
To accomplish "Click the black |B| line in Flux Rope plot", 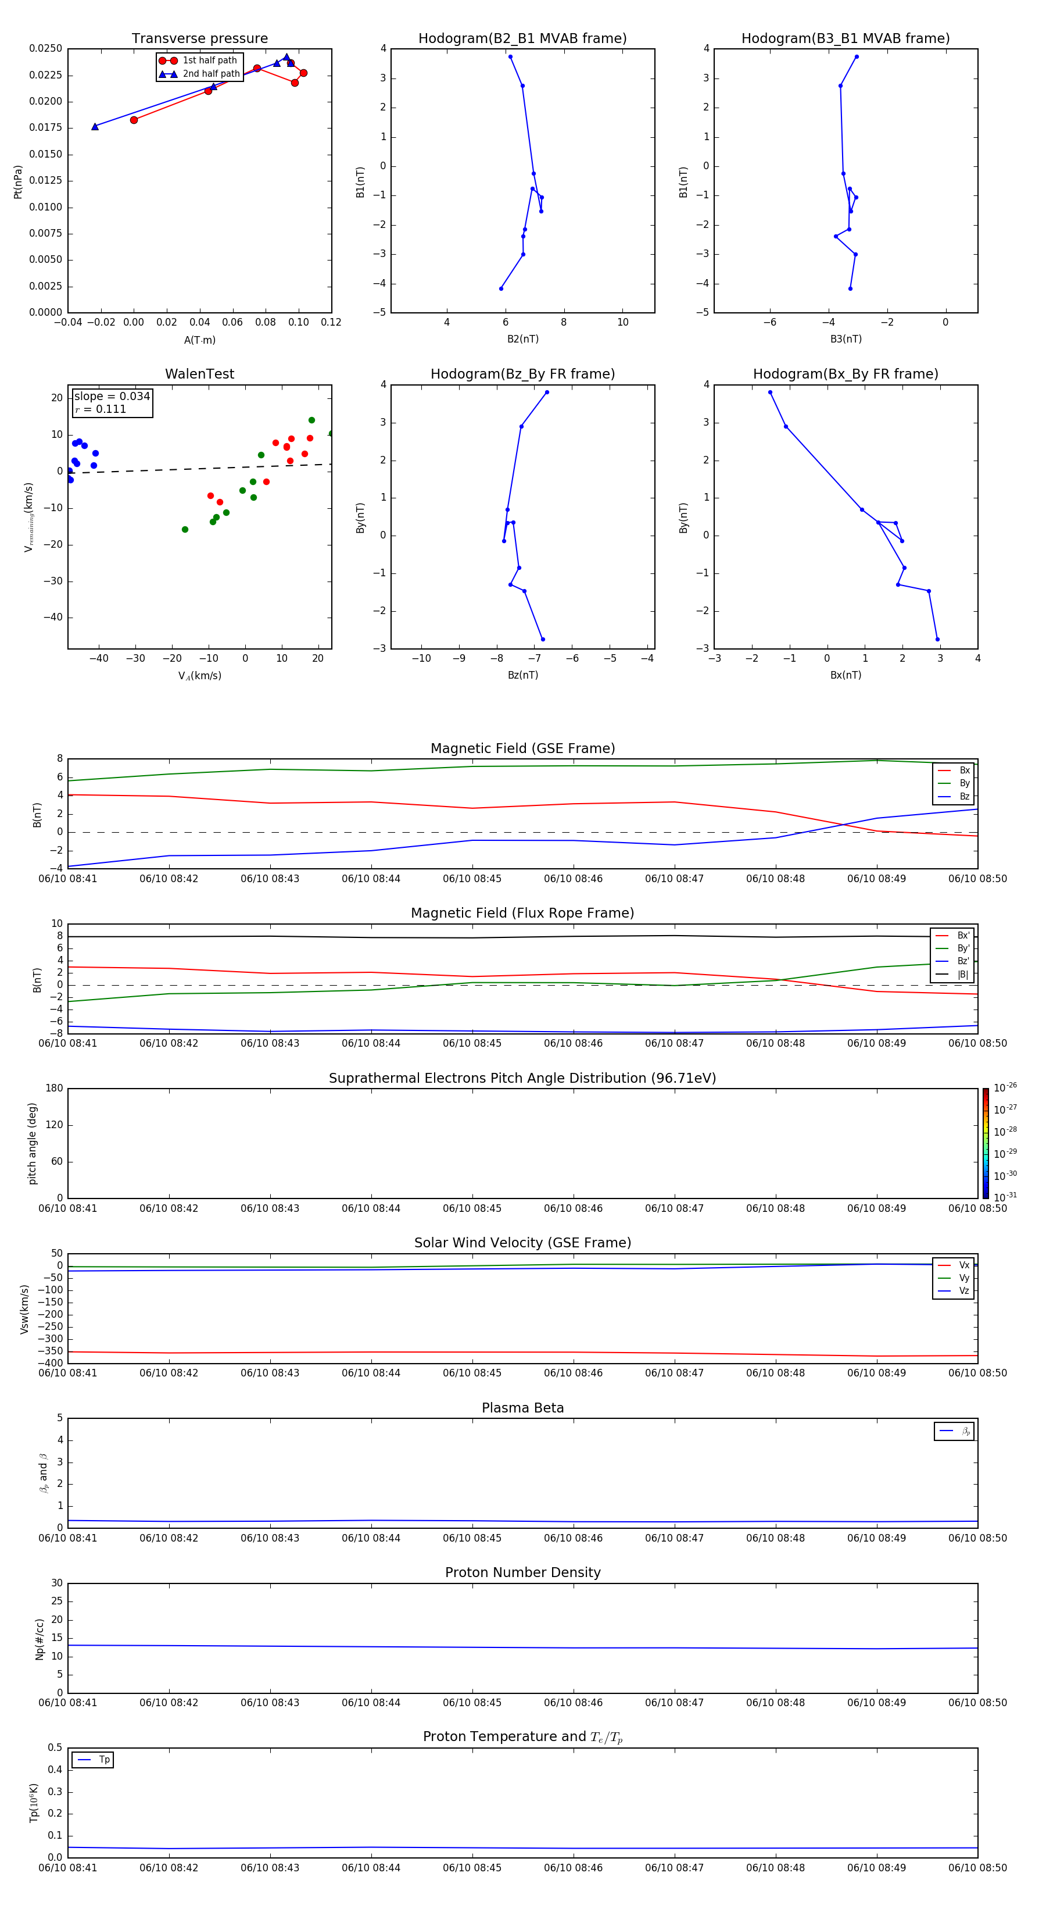I will [x=522, y=937].
